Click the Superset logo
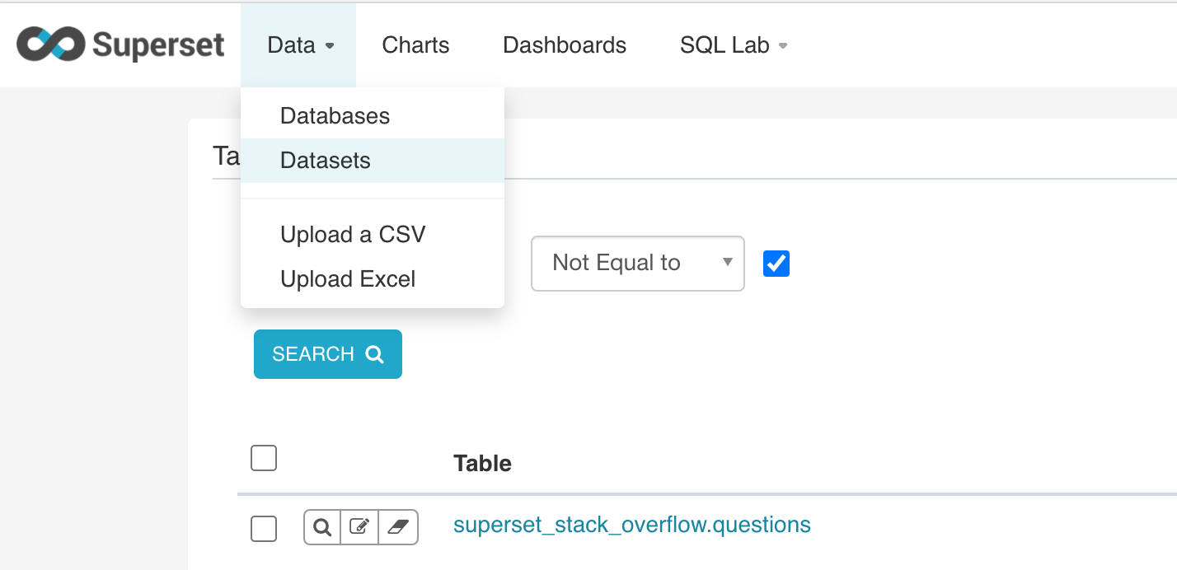The image size is (1177, 570). (118, 44)
